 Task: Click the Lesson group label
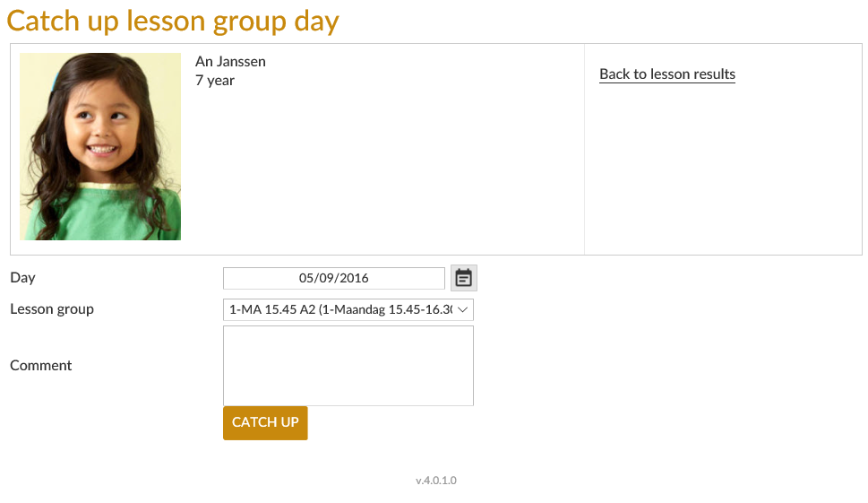(52, 309)
